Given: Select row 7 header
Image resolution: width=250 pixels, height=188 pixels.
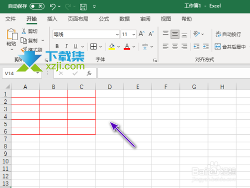Looking at the screenshot, I should pos(5,139).
